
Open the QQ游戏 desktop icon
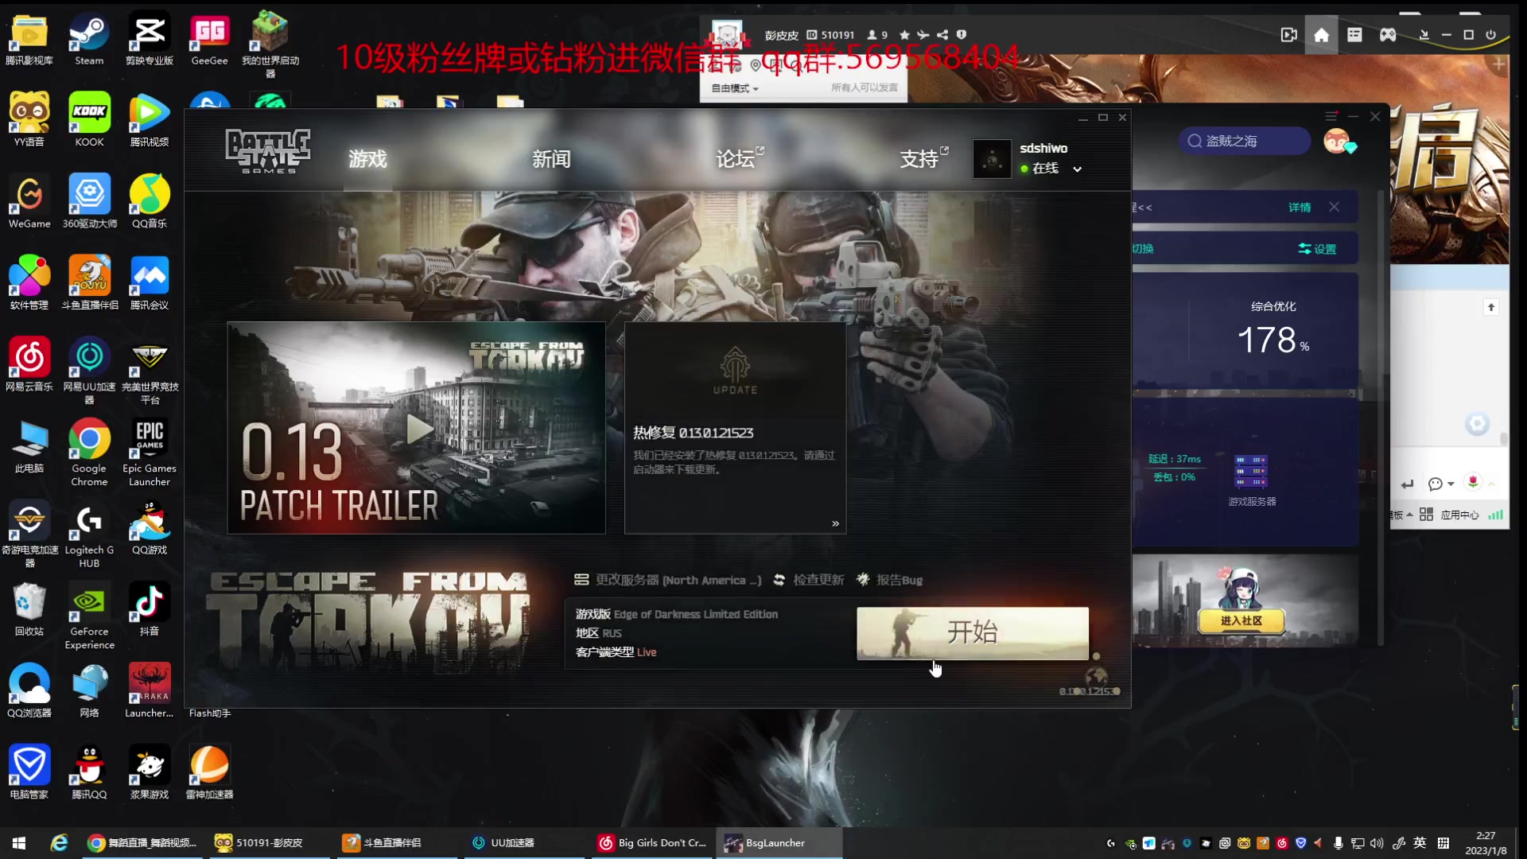click(150, 528)
